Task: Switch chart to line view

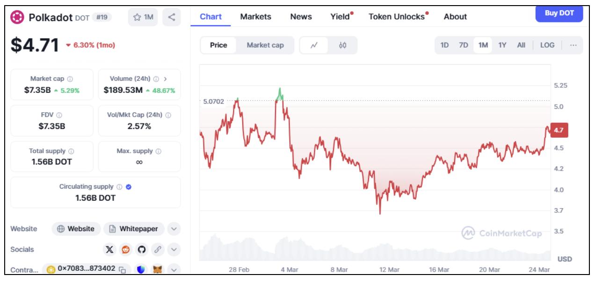Action: point(314,45)
